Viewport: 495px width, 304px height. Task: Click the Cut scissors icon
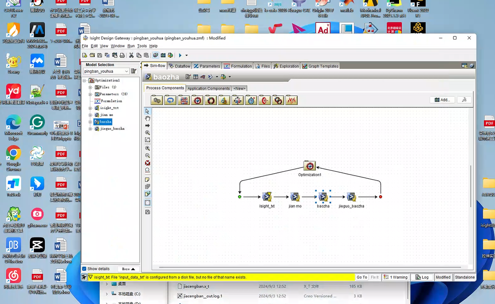131,55
